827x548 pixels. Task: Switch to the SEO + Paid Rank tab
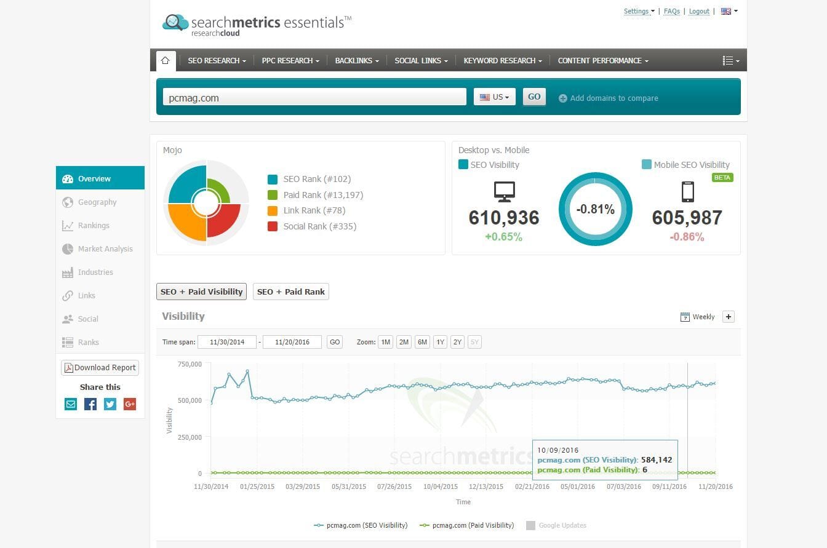pyautogui.click(x=290, y=292)
